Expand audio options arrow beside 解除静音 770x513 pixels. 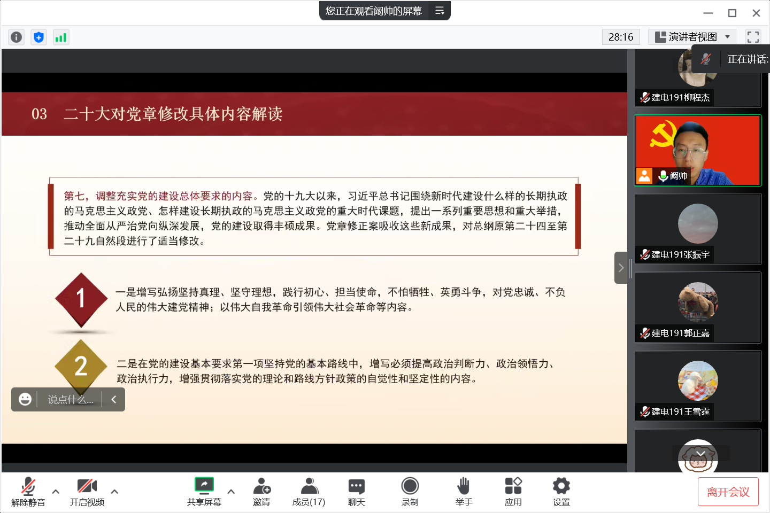click(56, 491)
